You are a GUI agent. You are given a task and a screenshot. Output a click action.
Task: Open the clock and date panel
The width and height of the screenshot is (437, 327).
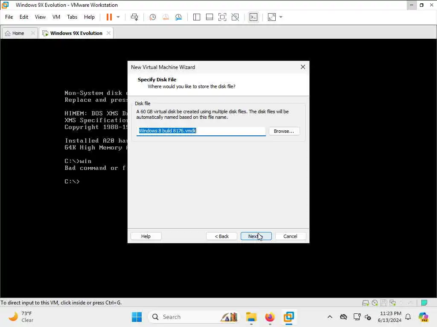[x=390, y=317]
